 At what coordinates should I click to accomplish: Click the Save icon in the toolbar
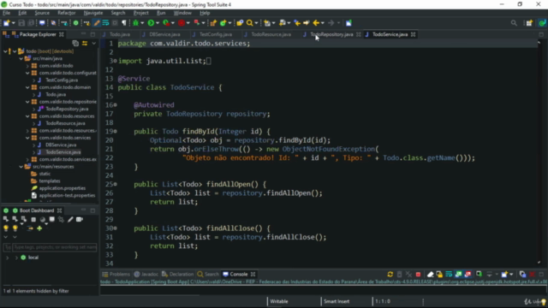pyautogui.click(x=21, y=23)
